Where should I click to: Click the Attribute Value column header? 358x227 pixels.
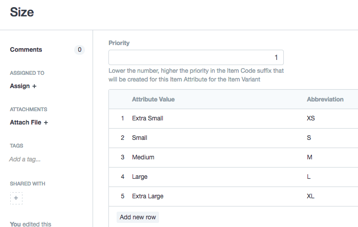(x=153, y=99)
